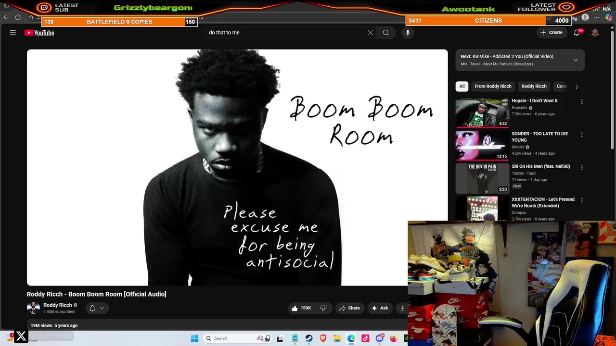The image size is (616, 346).
Task: Show more filter chips arrow
Action: (x=577, y=87)
